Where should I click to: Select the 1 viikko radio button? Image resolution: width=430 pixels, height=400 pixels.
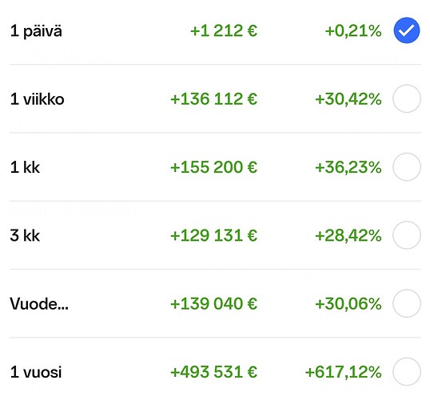click(407, 98)
